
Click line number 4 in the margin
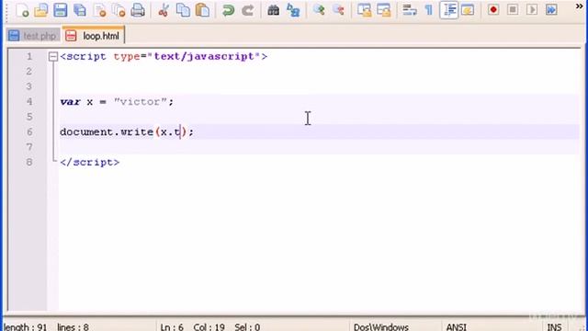pos(29,102)
